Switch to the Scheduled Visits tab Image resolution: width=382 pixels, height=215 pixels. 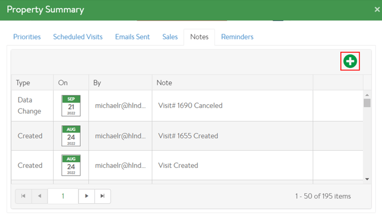point(78,37)
